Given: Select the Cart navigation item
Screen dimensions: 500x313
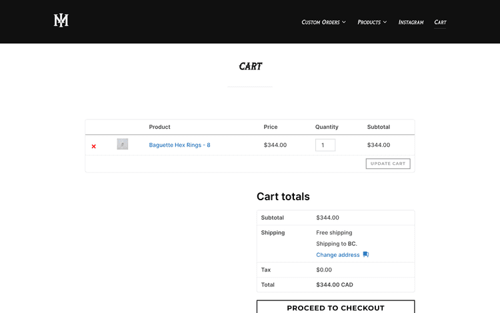Looking at the screenshot, I should pos(440,22).
